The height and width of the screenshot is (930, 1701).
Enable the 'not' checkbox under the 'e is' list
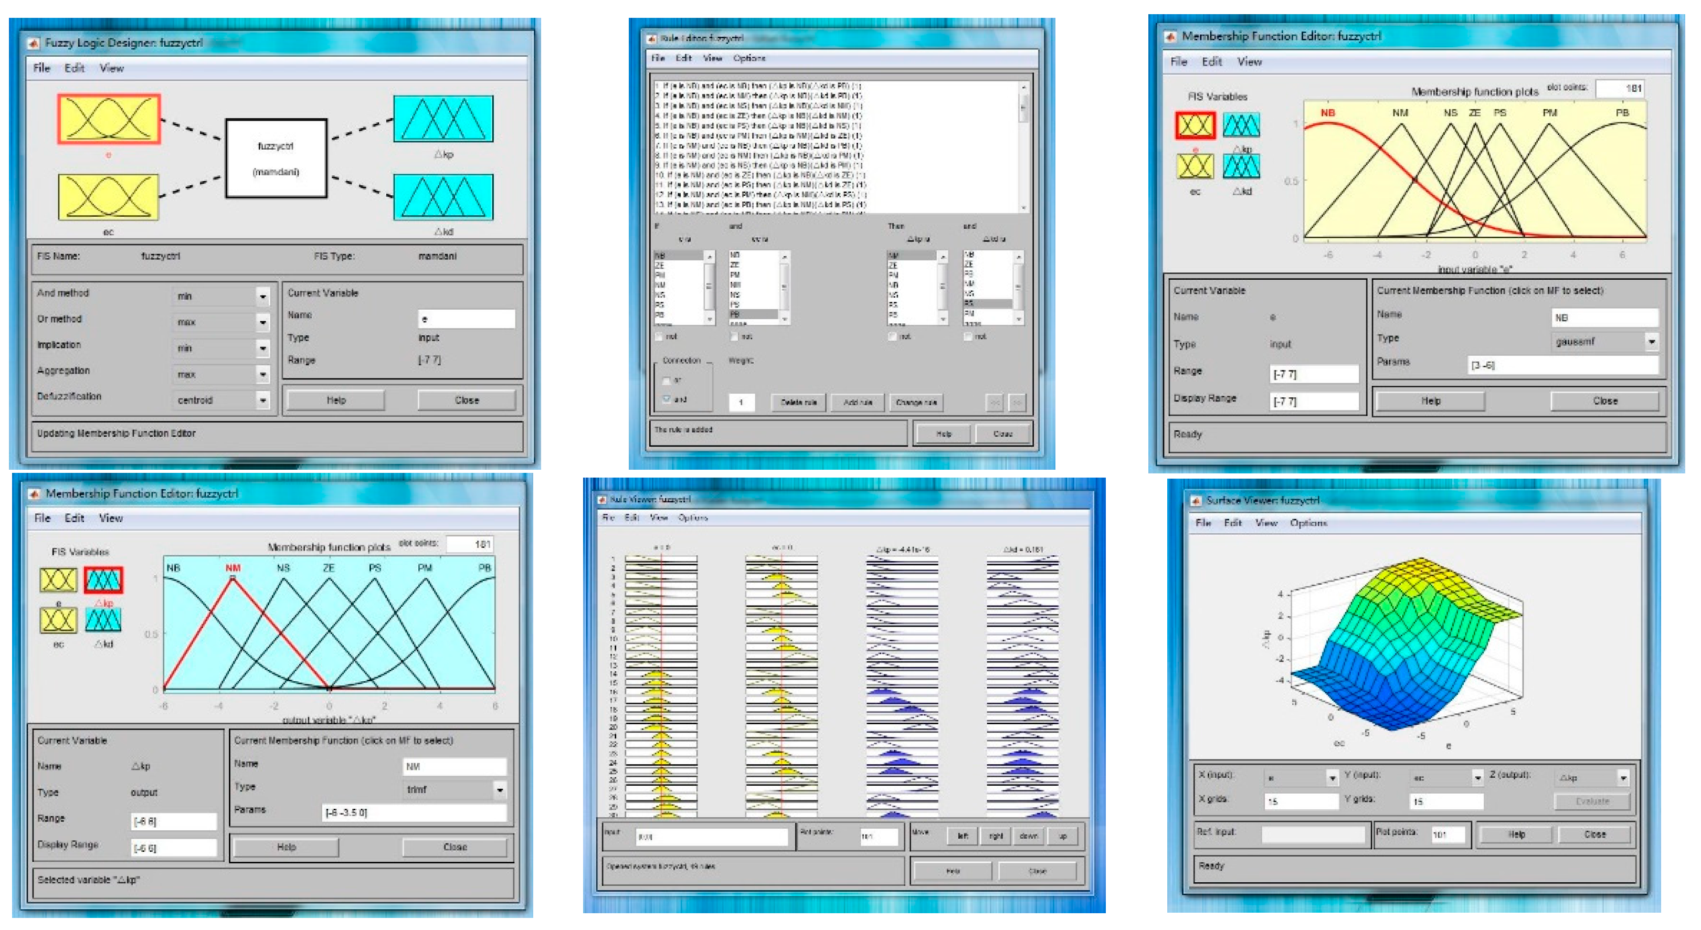click(x=659, y=337)
